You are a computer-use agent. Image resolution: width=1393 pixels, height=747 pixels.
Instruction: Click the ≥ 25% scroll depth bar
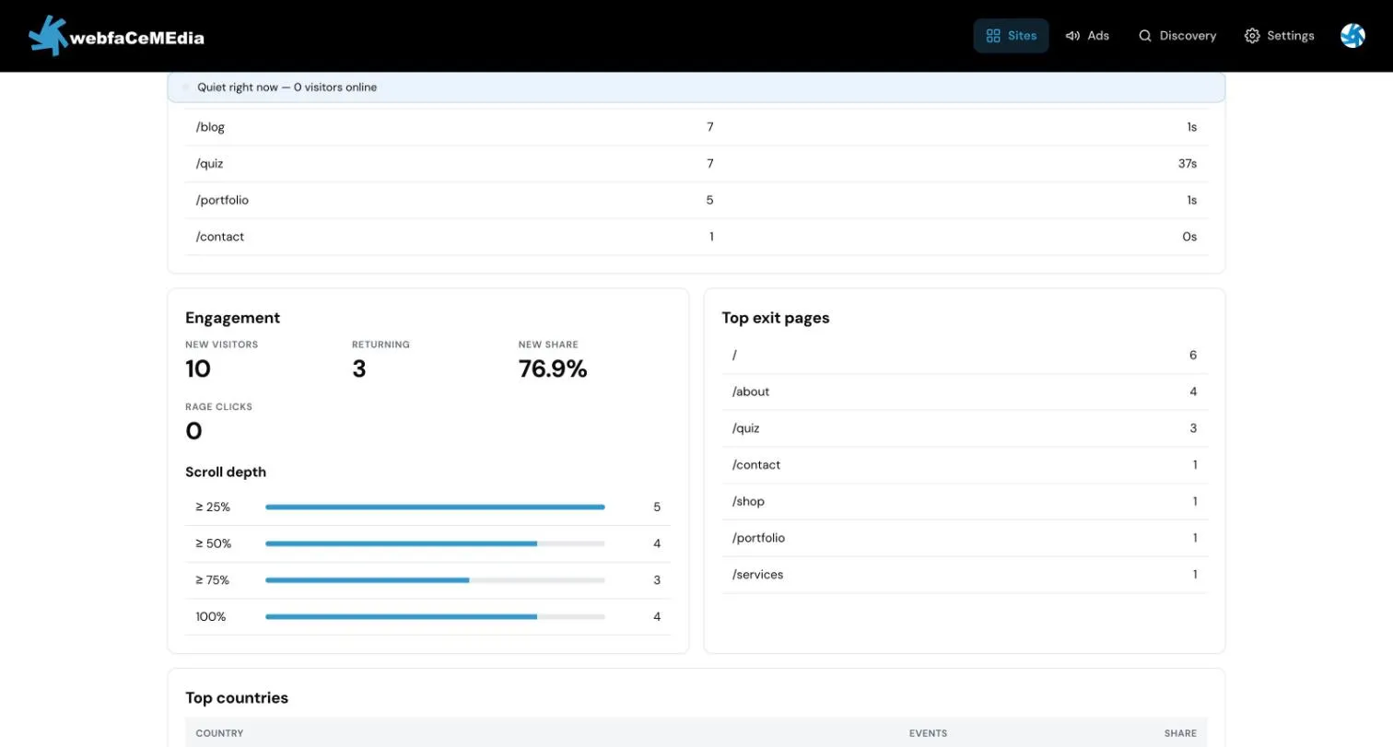(435, 507)
